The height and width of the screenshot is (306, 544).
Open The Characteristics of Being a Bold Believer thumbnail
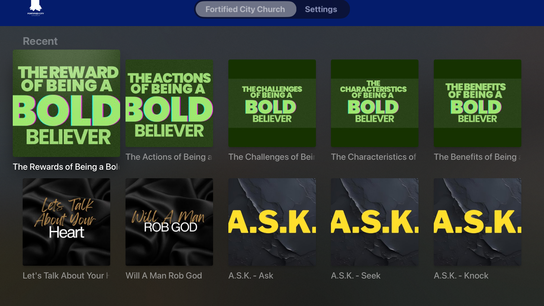[x=375, y=103]
